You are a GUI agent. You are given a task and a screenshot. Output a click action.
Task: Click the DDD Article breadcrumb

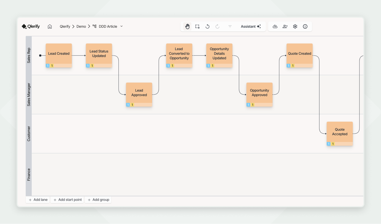(x=108, y=26)
